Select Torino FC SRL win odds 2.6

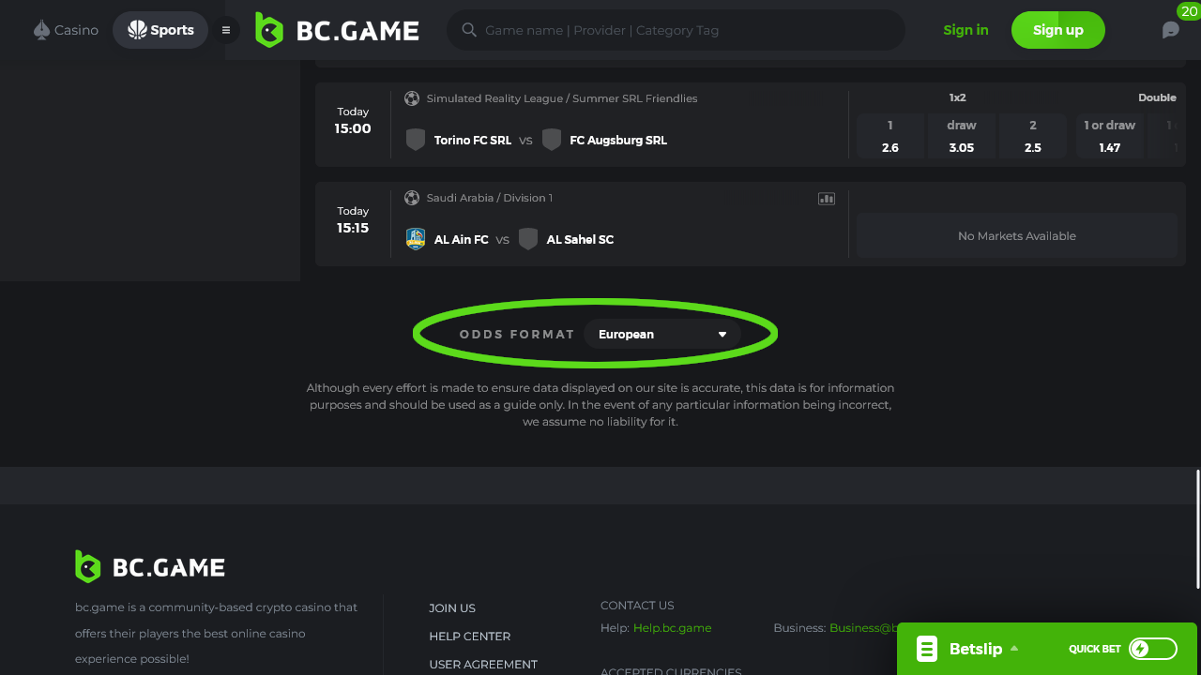point(890,136)
